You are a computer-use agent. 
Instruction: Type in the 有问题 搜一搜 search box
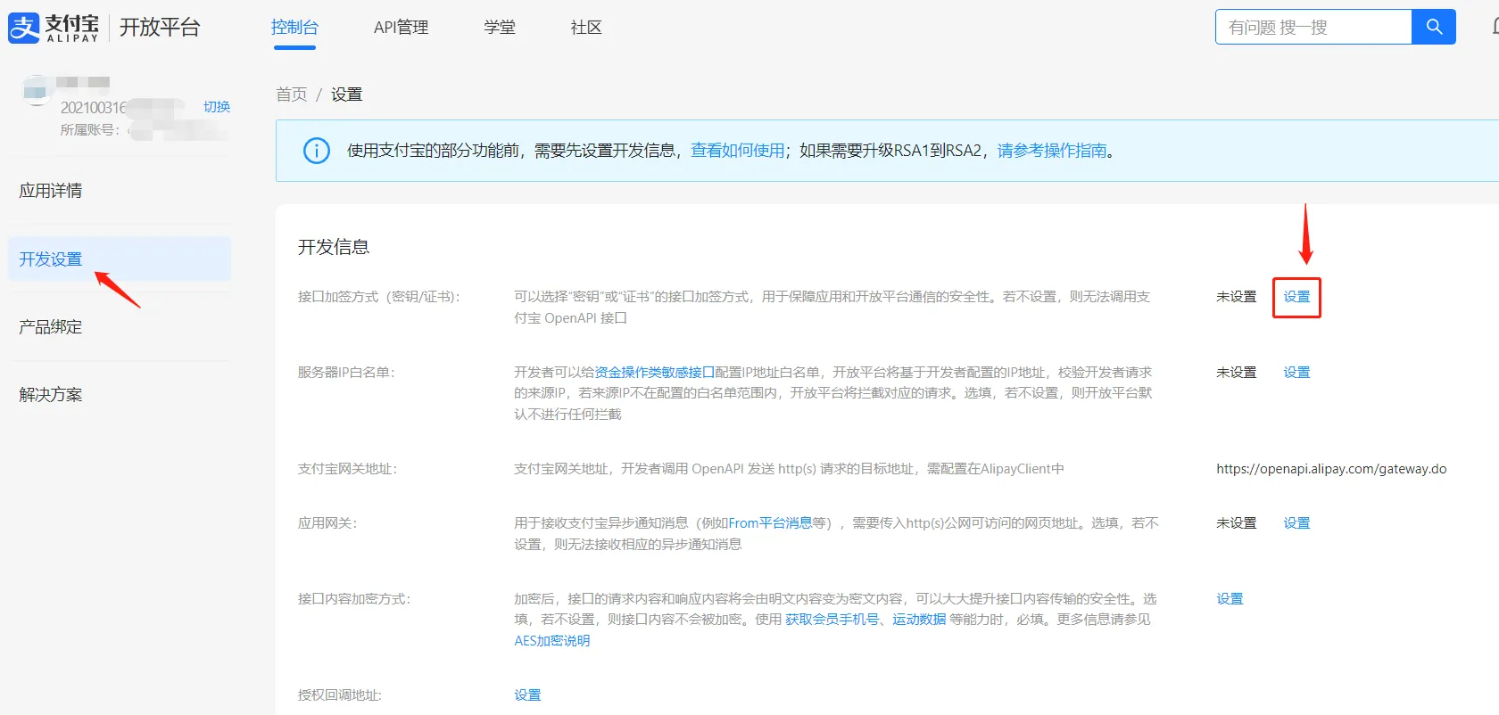tap(1313, 27)
